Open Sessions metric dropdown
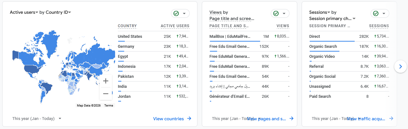408x129 pixels. [320, 12]
